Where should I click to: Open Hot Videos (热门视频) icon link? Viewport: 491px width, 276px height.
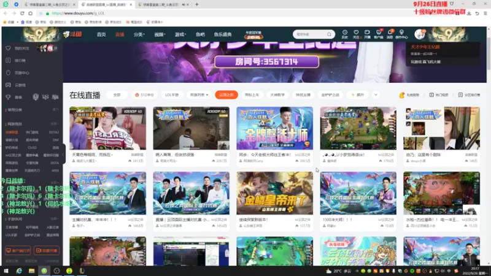point(438,95)
